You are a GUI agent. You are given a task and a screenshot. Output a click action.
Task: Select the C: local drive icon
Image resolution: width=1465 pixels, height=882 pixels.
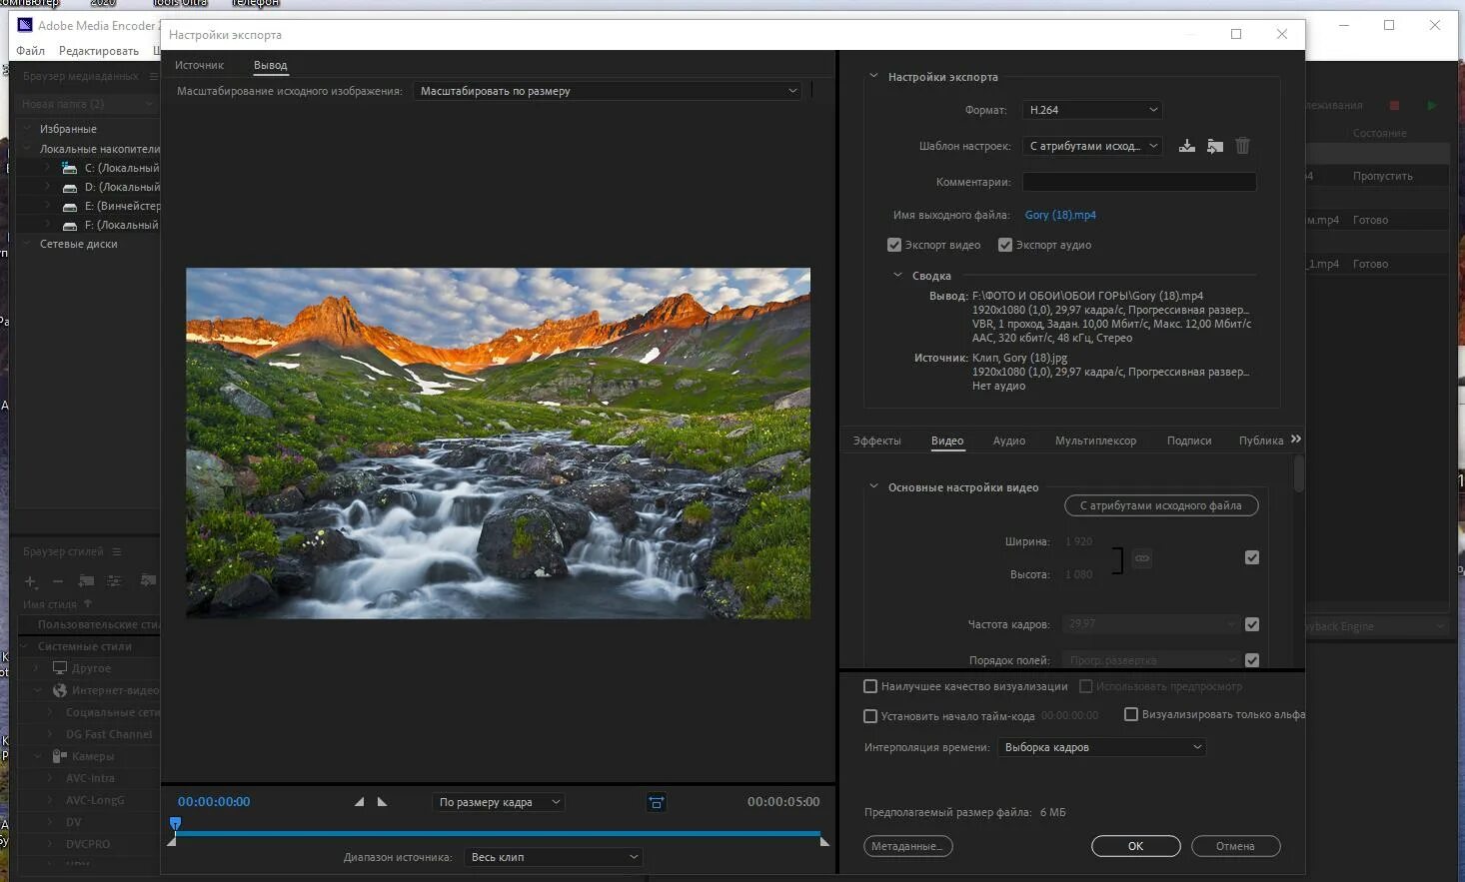[69, 168]
